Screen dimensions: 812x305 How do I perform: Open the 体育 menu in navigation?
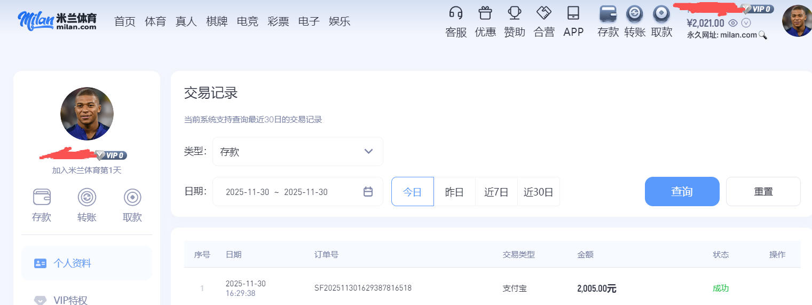click(155, 21)
